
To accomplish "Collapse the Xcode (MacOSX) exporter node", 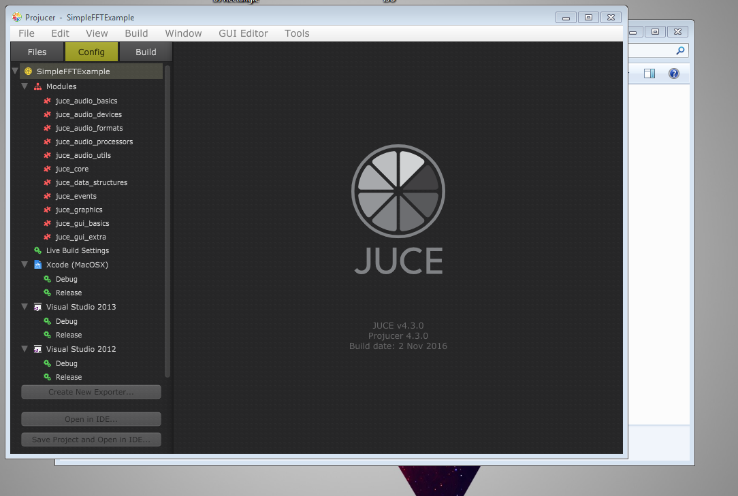I will (25, 265).
